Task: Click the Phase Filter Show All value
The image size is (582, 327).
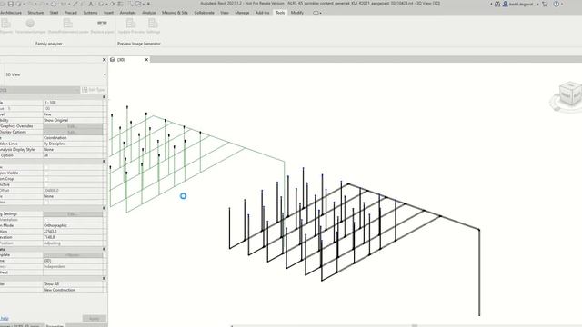Action: [x=73, y=284]
